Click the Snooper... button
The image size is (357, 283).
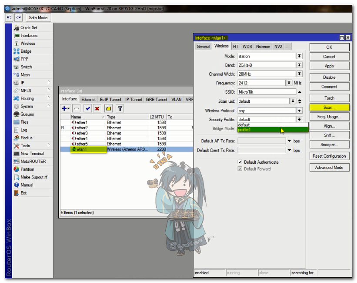click(329, 145)
